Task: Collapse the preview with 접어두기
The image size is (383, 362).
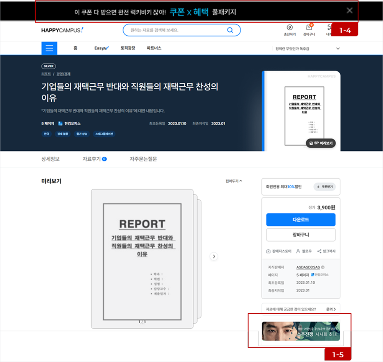Action: click(234, 181)
